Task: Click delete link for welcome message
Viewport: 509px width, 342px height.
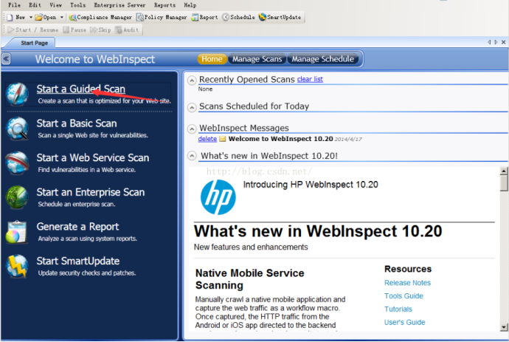Action: tap(207, 139)
